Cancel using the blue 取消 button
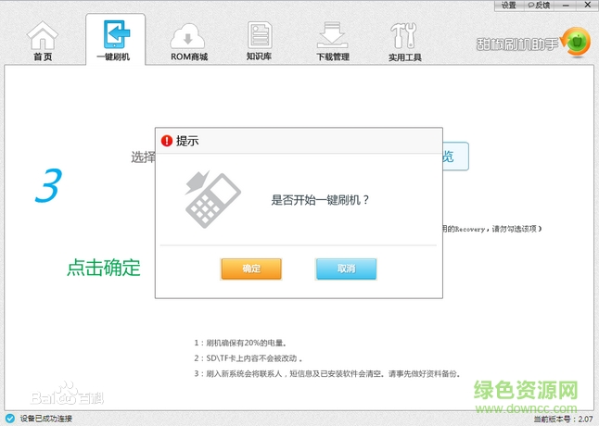This screenshot has height=426, width=599. (346, 269)
